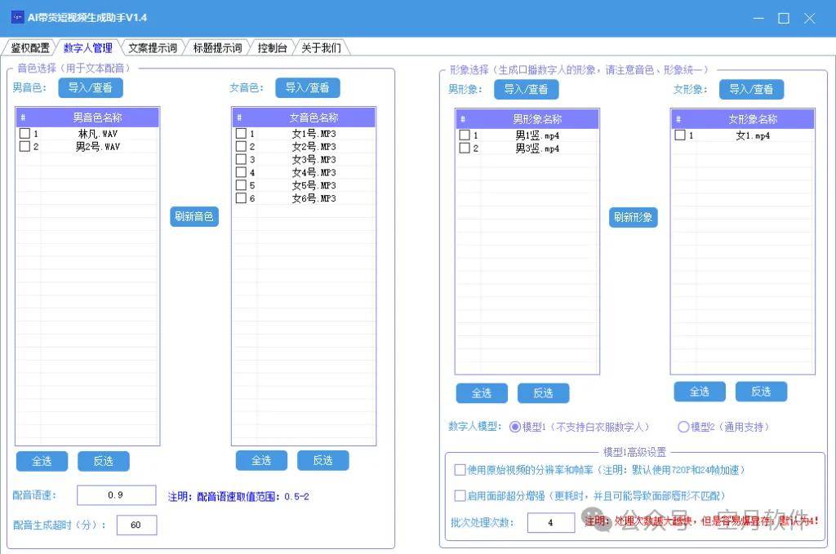Image resolution: width=836 pixels, height=554 pixels.
Task: Enable 使用原始视频的分辨率和帧率 option
Action: (460, 470)
